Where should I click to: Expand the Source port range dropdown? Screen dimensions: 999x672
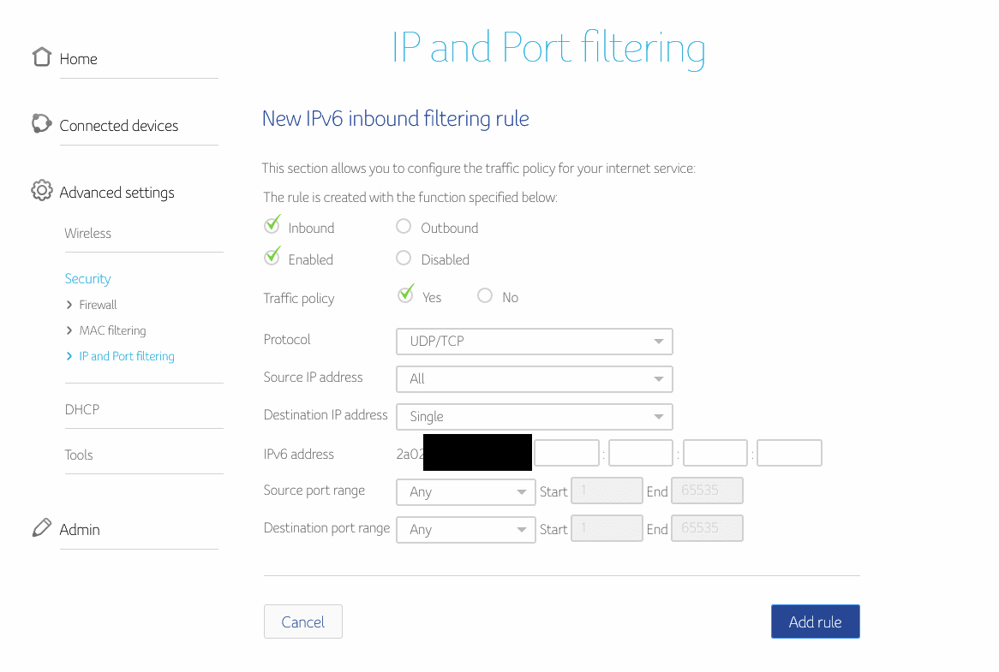(x=465, y=491)
